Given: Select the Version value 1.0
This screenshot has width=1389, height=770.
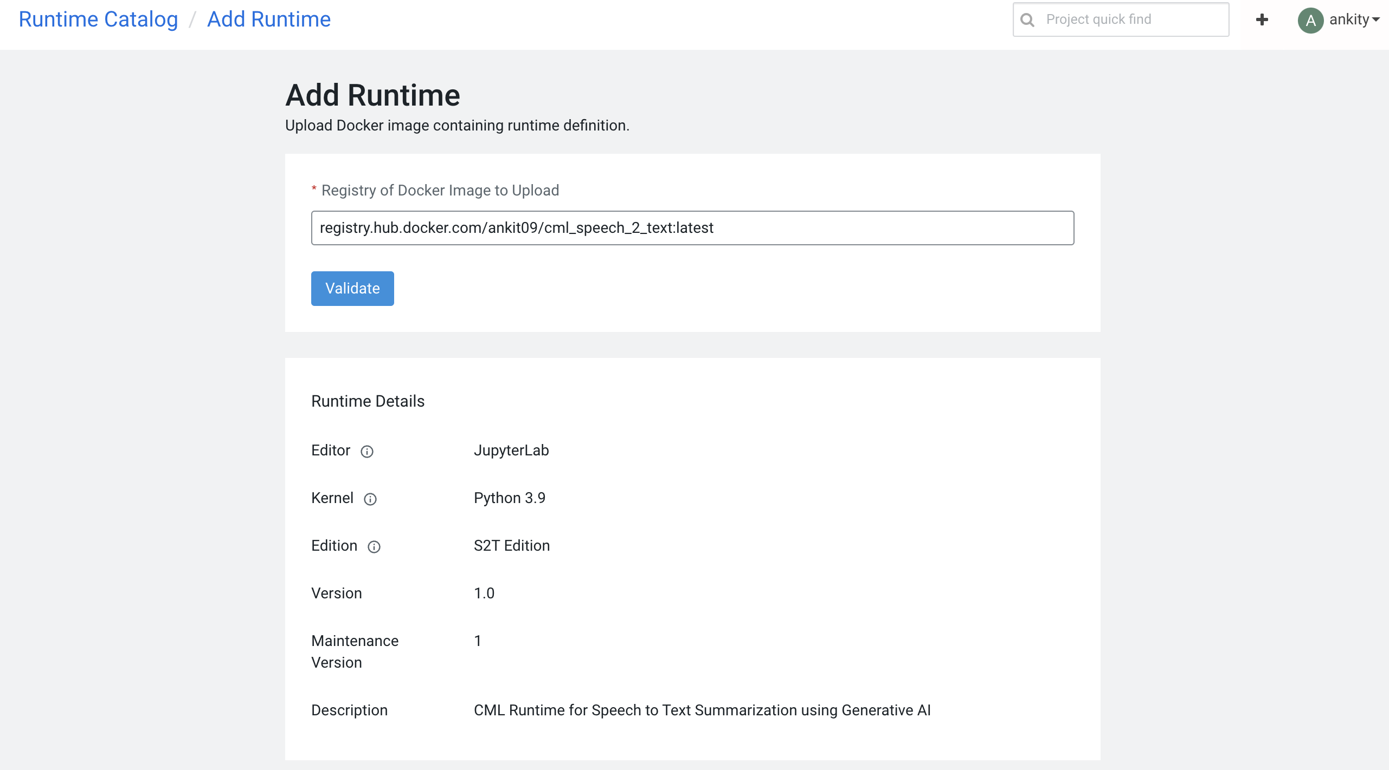Looking at the screenshot, I should [x=484, y=593].
